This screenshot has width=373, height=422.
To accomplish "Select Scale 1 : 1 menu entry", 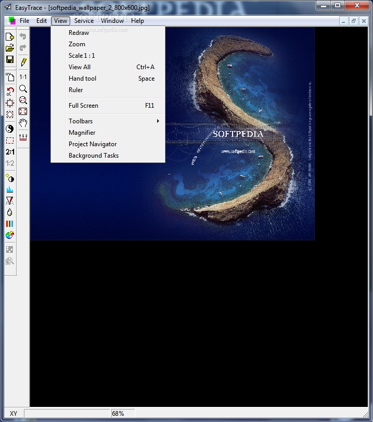I will pos(108,56).
